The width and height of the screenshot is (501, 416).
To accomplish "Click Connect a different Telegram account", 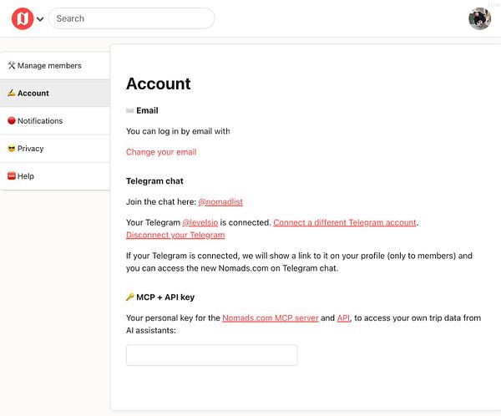I will tap(345, 222).
